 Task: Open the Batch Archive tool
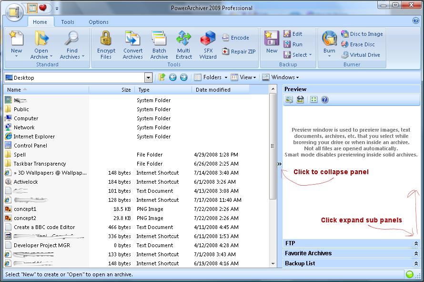pos(159,45)
